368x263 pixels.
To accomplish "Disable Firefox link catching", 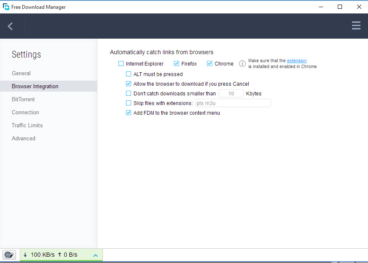I will (177, 63).
